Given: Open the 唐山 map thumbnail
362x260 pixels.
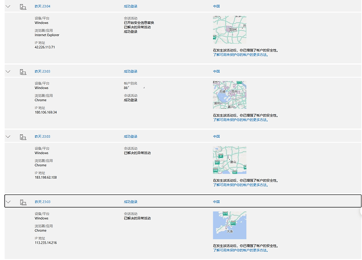Looking at the screenshot, I should (229, 160).
